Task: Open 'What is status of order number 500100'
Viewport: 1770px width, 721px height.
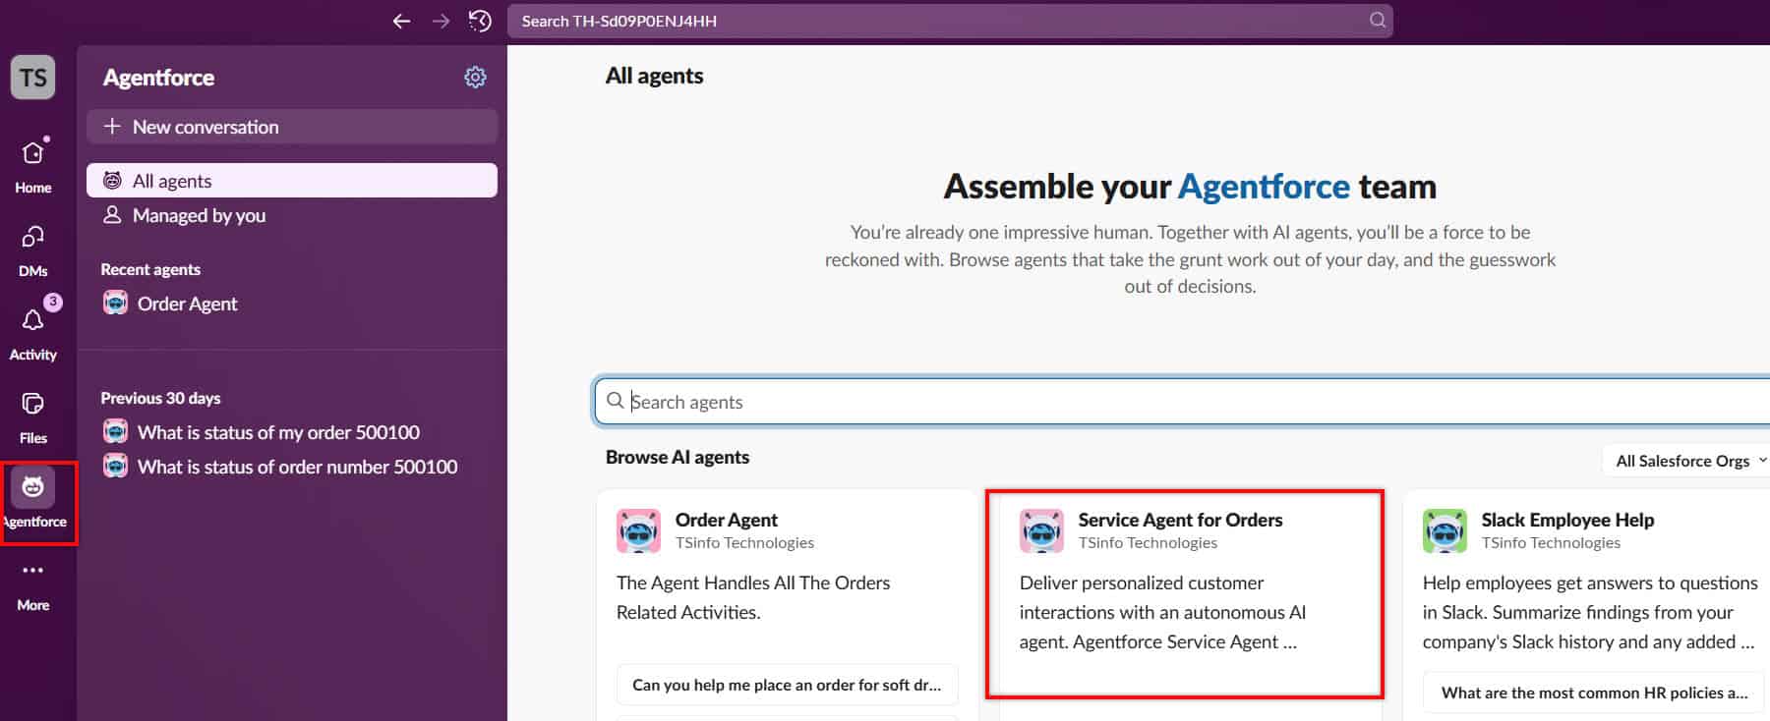Action: [x=292, y=466]
